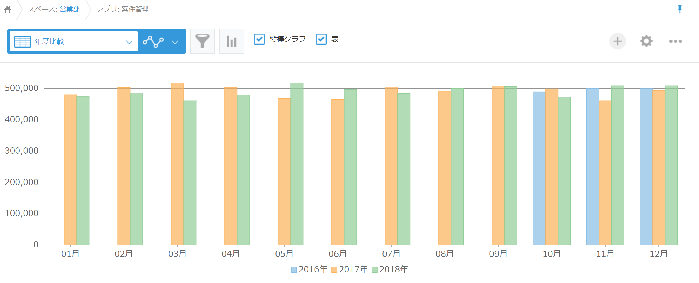The width and height of the screenshot is (699, 283).
Task: Click the 06月 axis label
Action: pyautogui.click(x=338, y=254)
